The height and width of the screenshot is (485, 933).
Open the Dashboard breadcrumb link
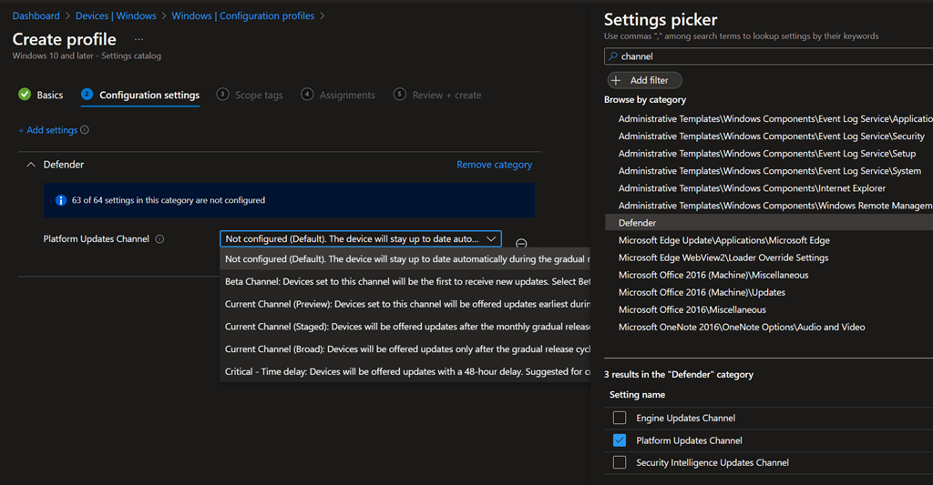tap(36, 15)
